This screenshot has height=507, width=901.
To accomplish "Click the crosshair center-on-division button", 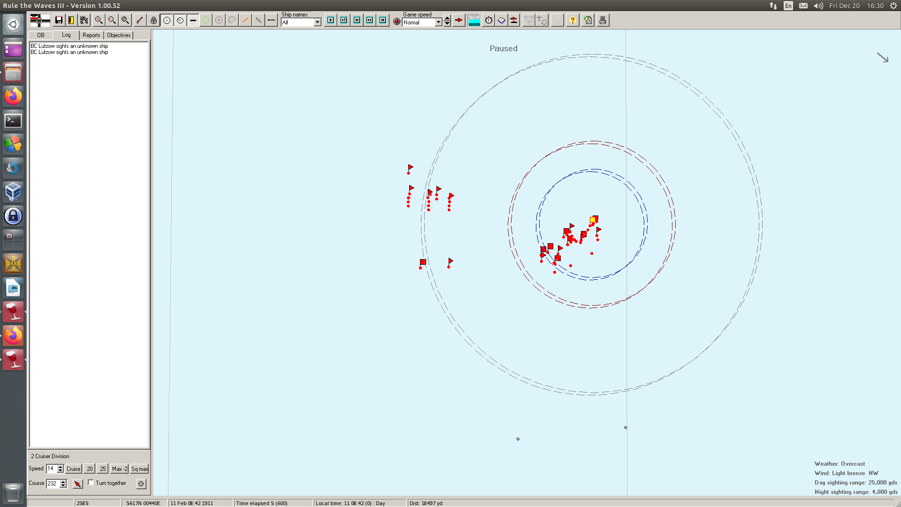I will click(x=141, y=484).
